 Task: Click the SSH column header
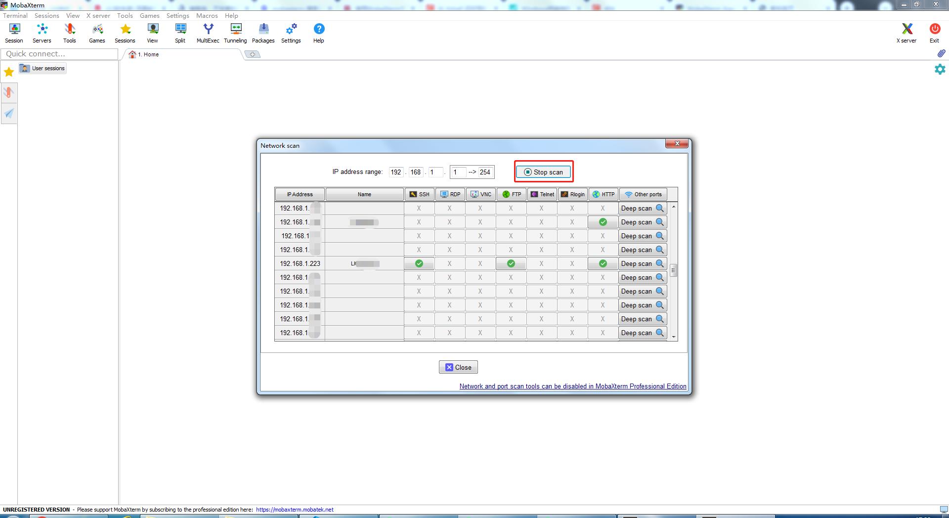[419, 194]
